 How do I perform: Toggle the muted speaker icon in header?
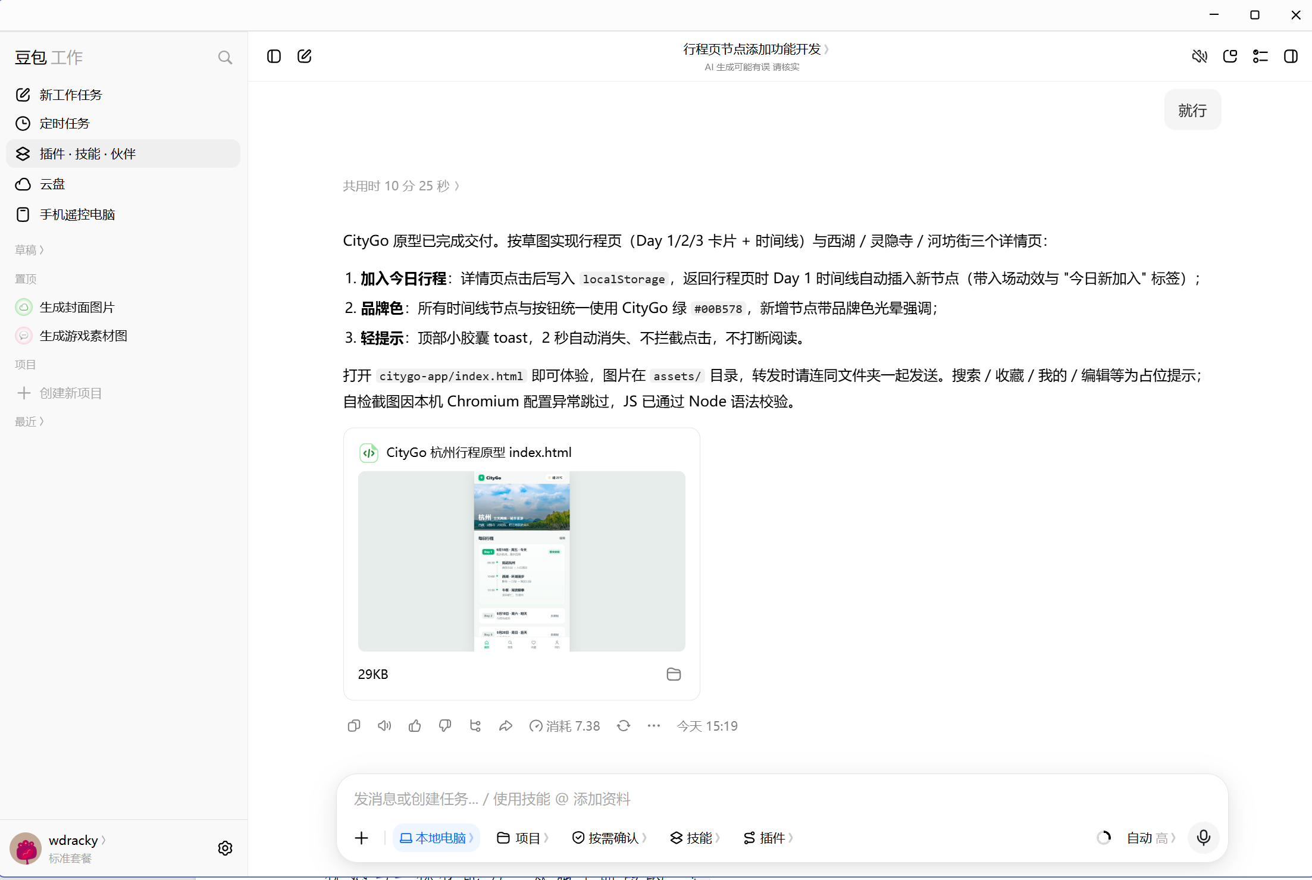pyautogui.click(x=1200, y=57)
